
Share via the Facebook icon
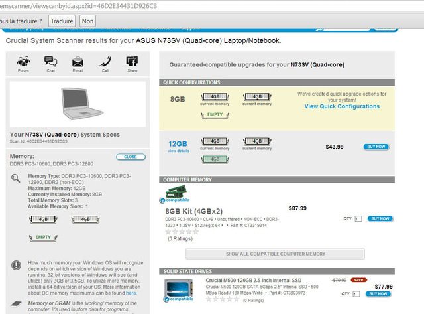tap(132, 62)
